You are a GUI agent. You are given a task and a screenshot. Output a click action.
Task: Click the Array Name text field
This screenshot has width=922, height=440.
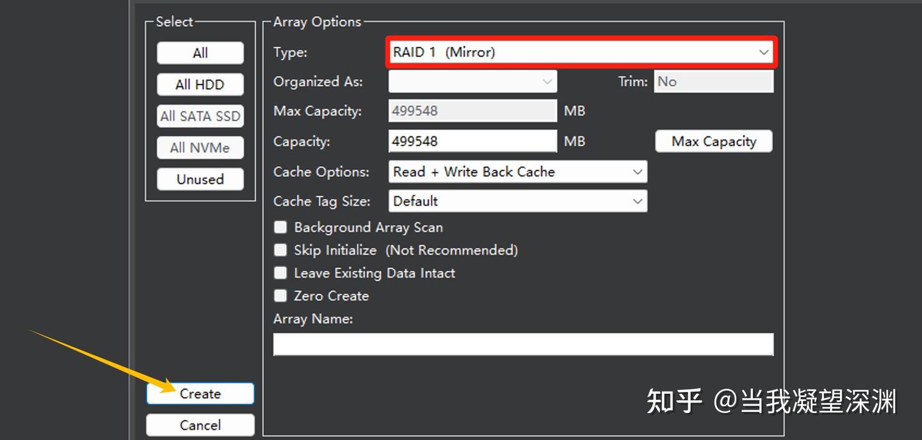click(524, 343)
